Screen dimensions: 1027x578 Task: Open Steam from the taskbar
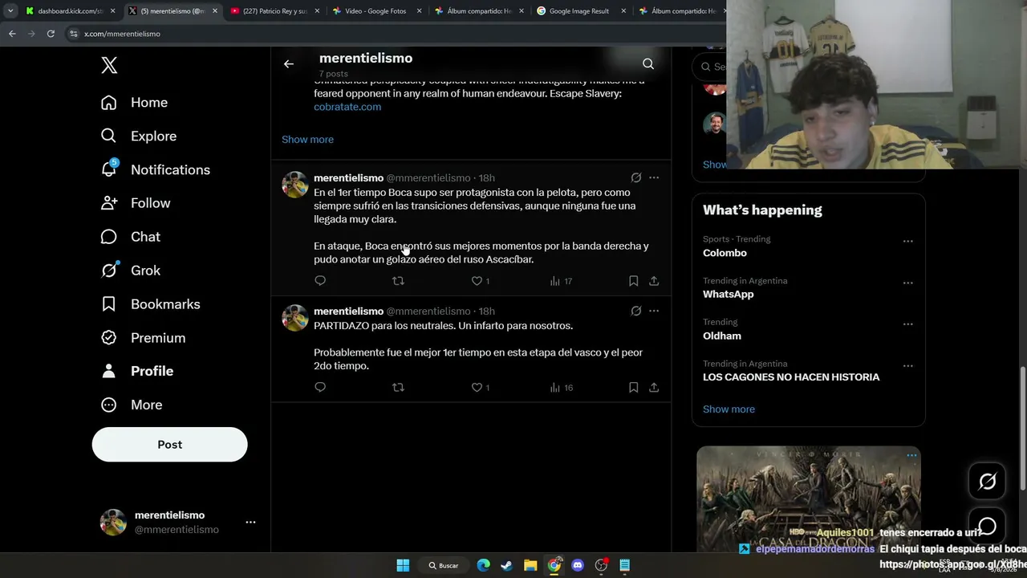point(506,565)
